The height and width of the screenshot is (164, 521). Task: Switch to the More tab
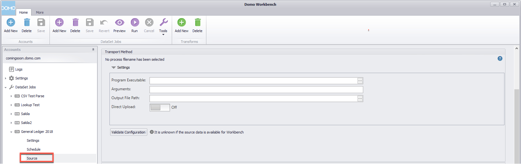(x=40, y=12)
